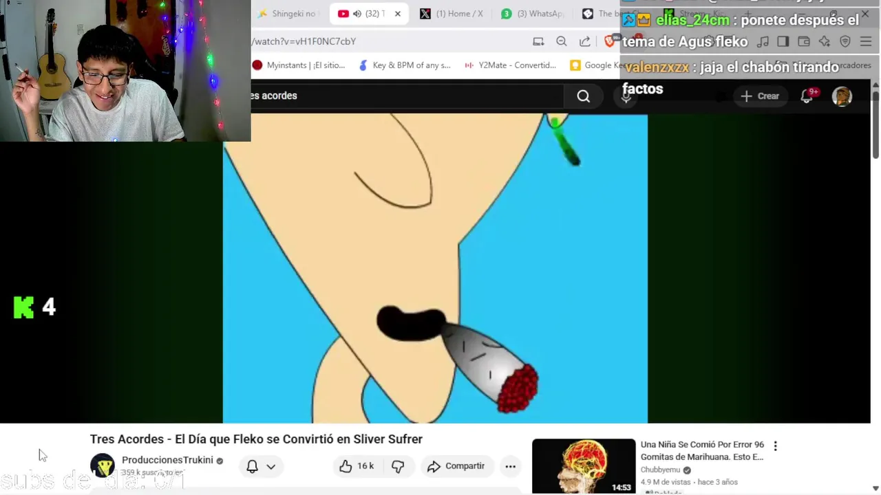Screen dimensions: 881x495
Task: Open the Brave wallet icon
Action: click(x=804, y=42)
